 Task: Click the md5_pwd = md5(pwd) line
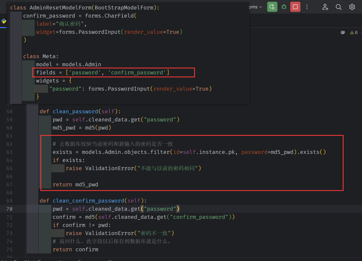[x=82, y=128]
